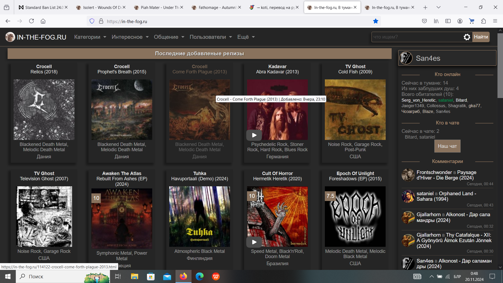Open the extensions puzzle icon
This screenshot has height=283, width=503.
(x=483, y=21)
